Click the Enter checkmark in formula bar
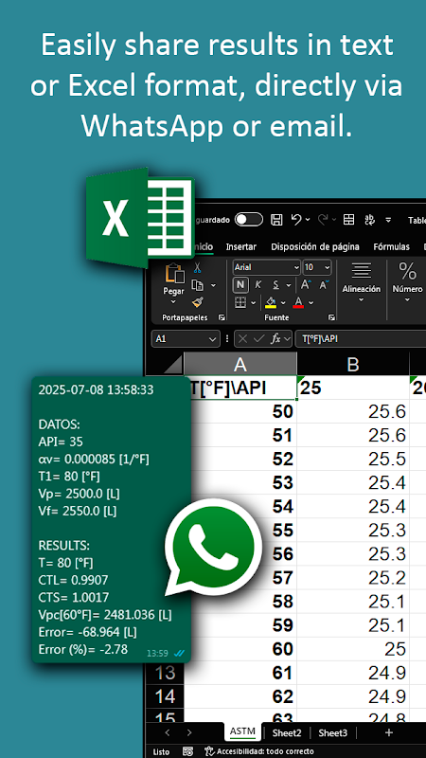The width and height of the screenshot is (426, 758). click(259, 339)
